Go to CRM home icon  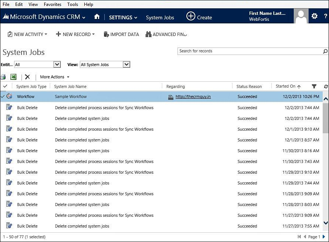[97, 17]
